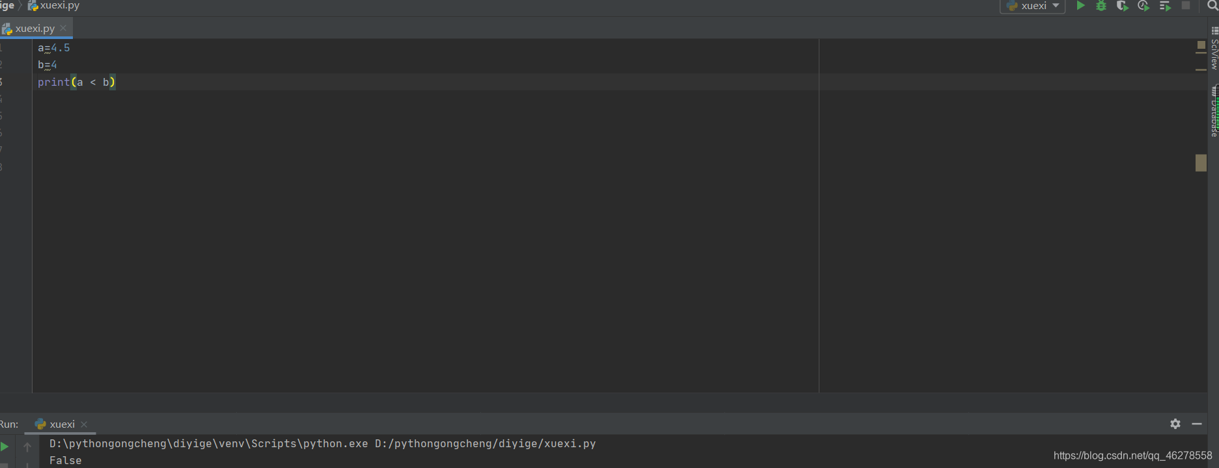The width and height of the screenshot is (1219, 468).
Task: Click the python.exe command line in console
Action: click(323, 443)
